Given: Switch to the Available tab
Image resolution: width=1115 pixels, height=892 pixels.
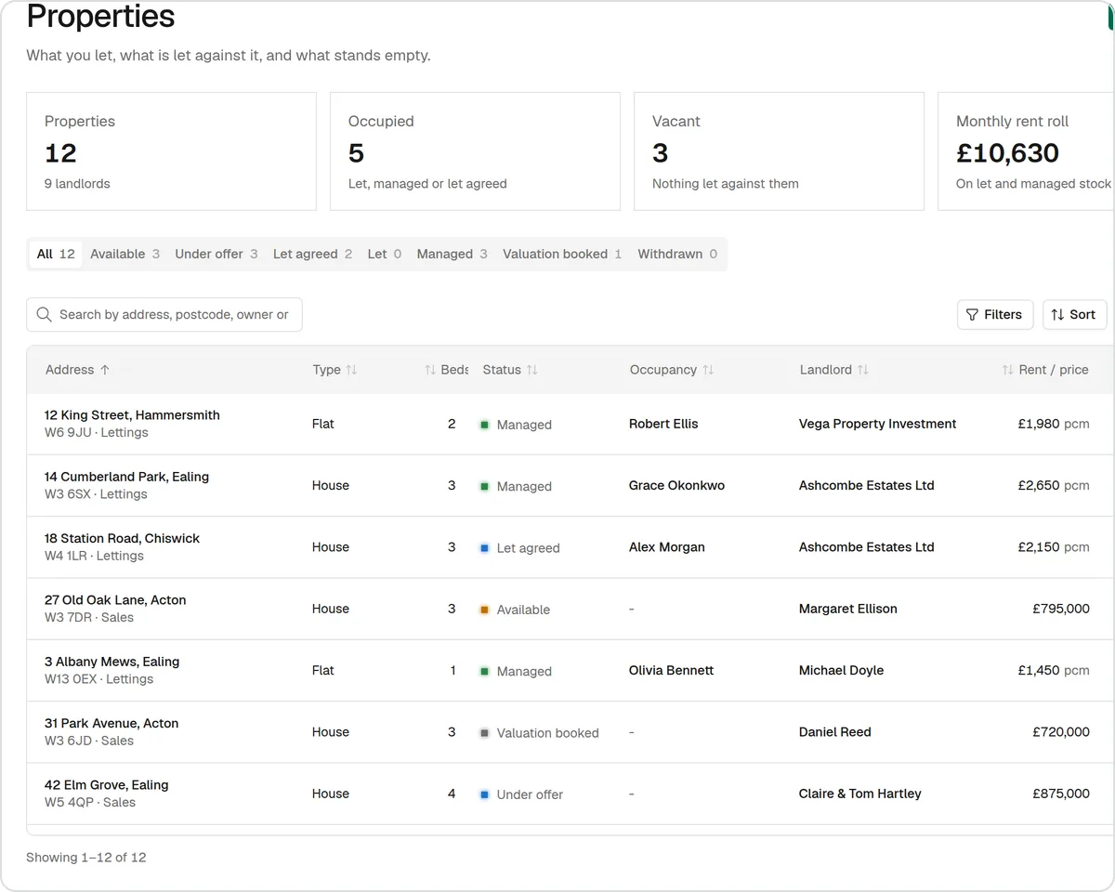Looking at the screenshot, I should point(125,254).
